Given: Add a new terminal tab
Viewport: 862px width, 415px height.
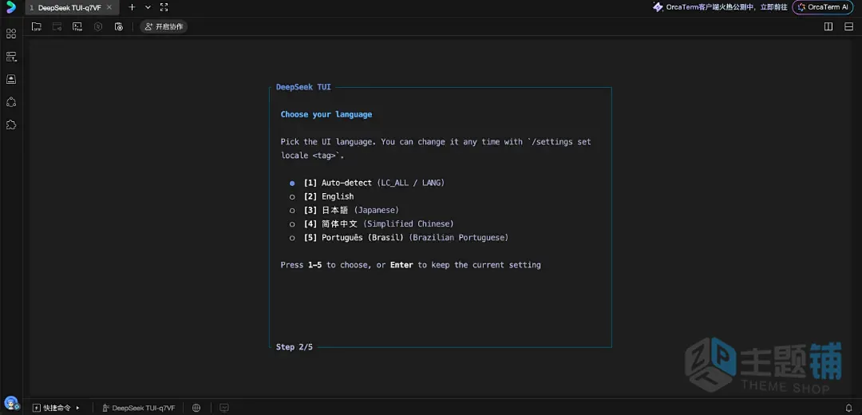Looking at the screenshot, I should [x=132, y=7].
